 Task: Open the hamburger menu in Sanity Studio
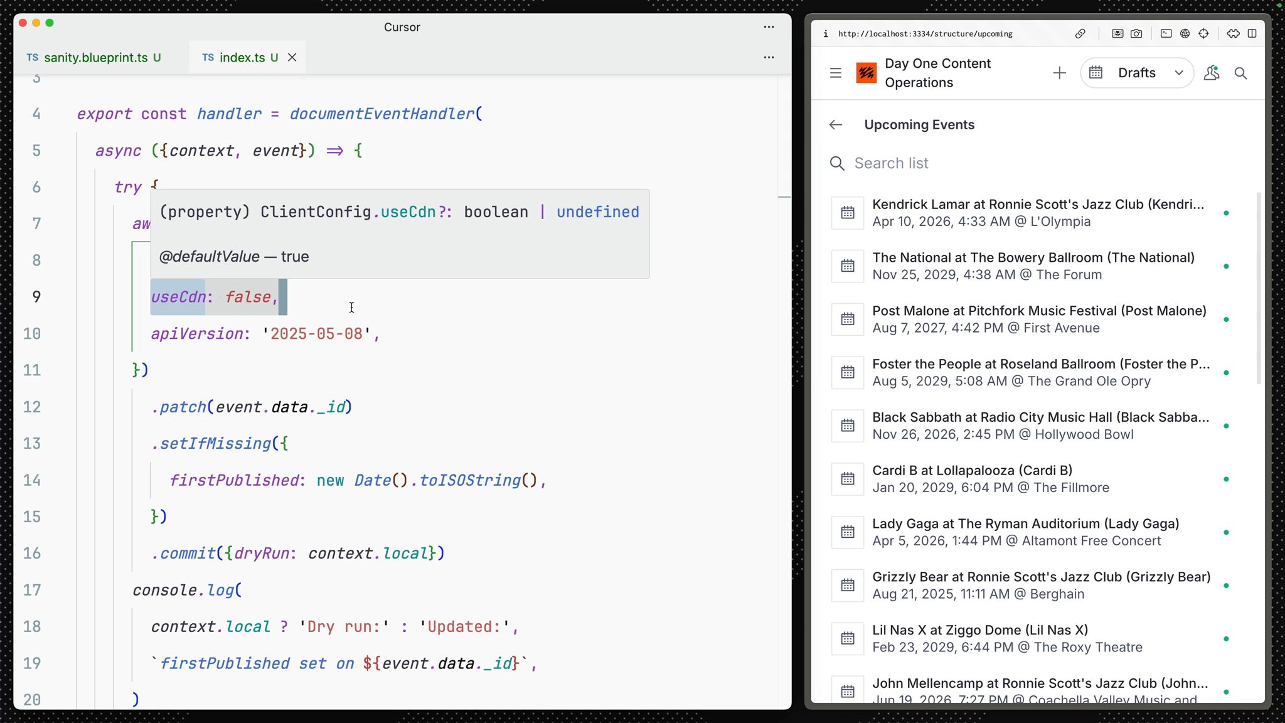(x=836, y=73)
